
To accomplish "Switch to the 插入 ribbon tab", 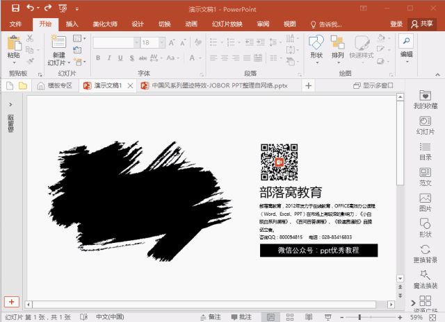I will tap(72, 24).
